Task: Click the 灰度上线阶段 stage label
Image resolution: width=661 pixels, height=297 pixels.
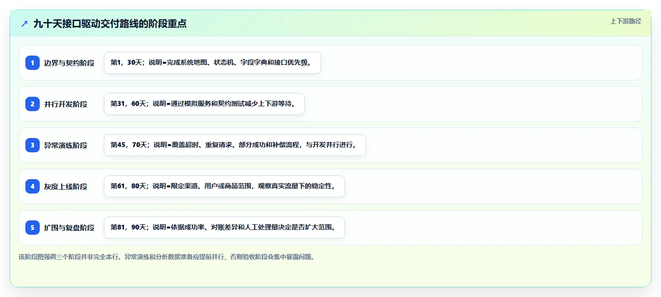Action: tap(66, 186)
